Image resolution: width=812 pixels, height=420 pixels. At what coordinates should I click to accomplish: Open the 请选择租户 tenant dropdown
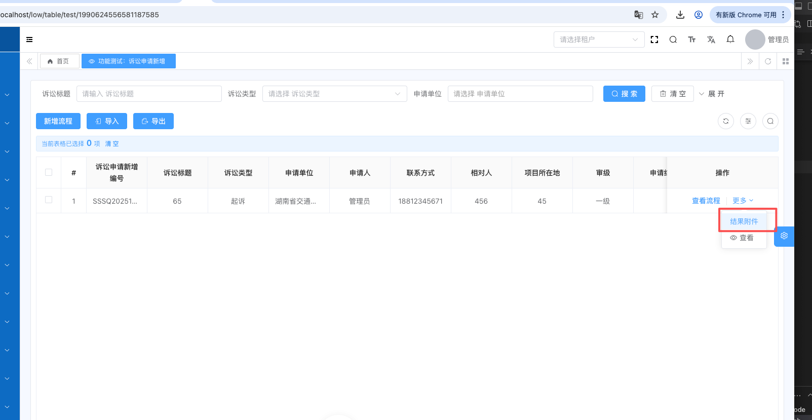[x=598, y=40]
